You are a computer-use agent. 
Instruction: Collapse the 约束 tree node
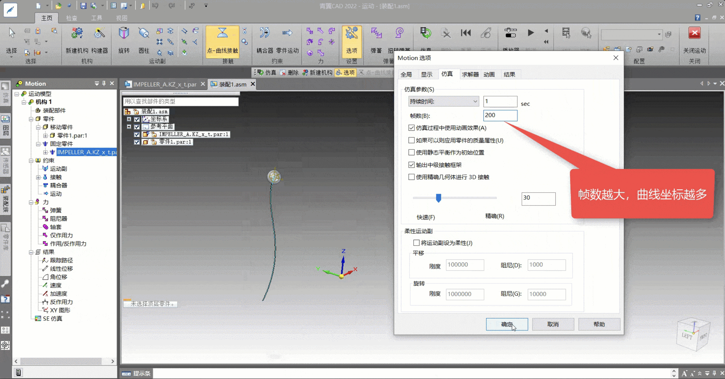click(31, 161)
